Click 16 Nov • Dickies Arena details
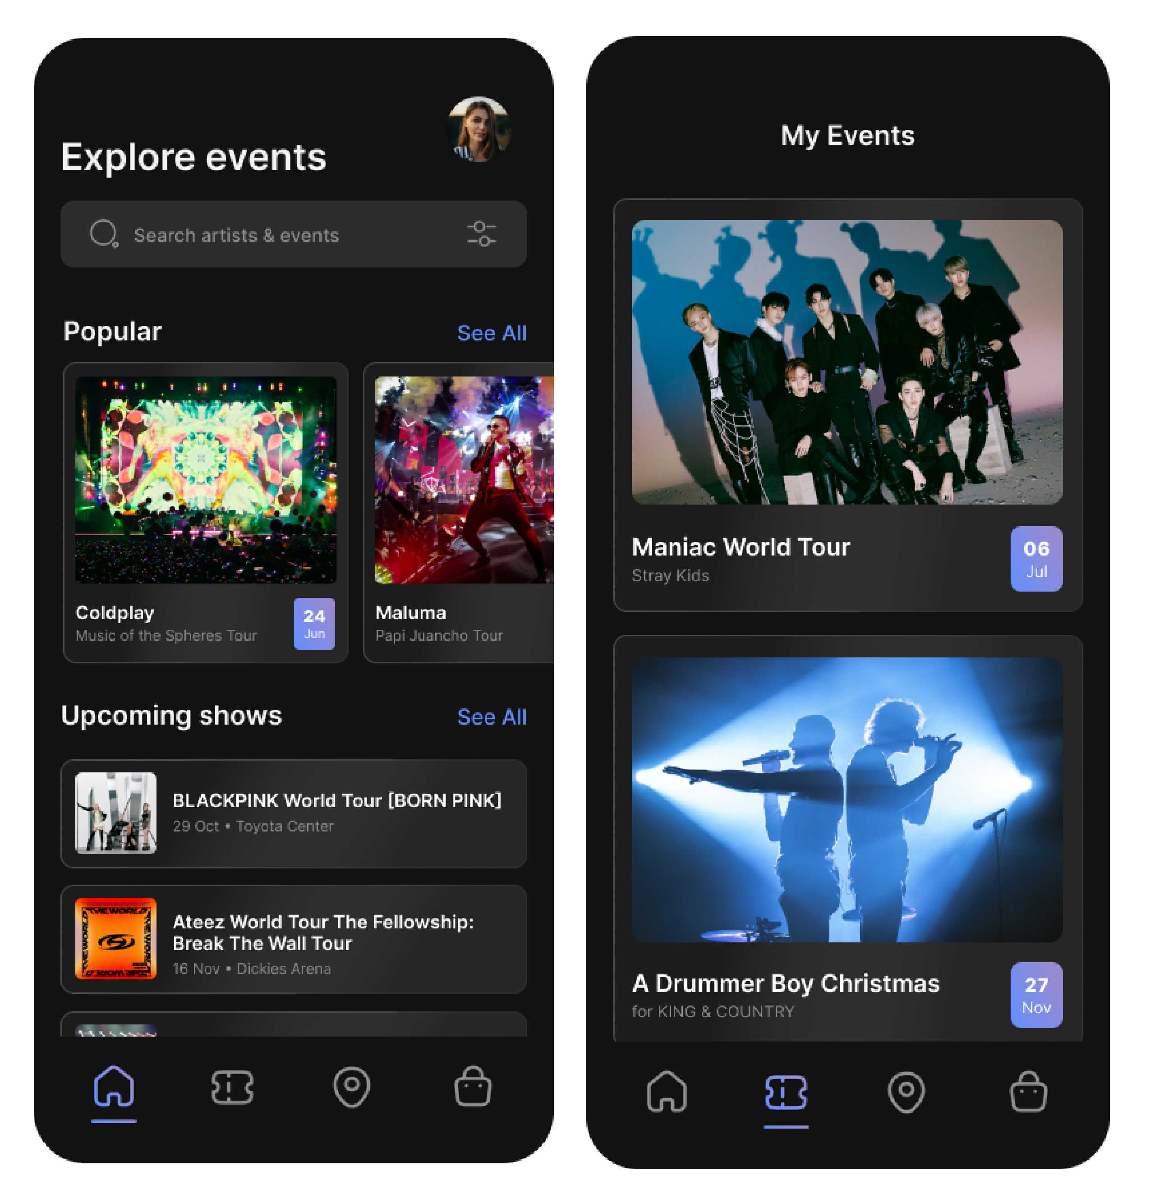1150x1203 pixels. 252,969
